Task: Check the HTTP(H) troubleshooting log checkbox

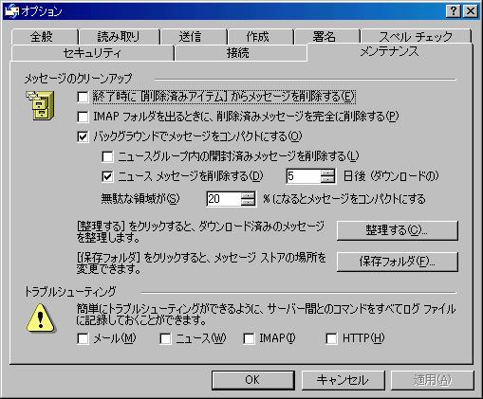Action: point(331,339)
